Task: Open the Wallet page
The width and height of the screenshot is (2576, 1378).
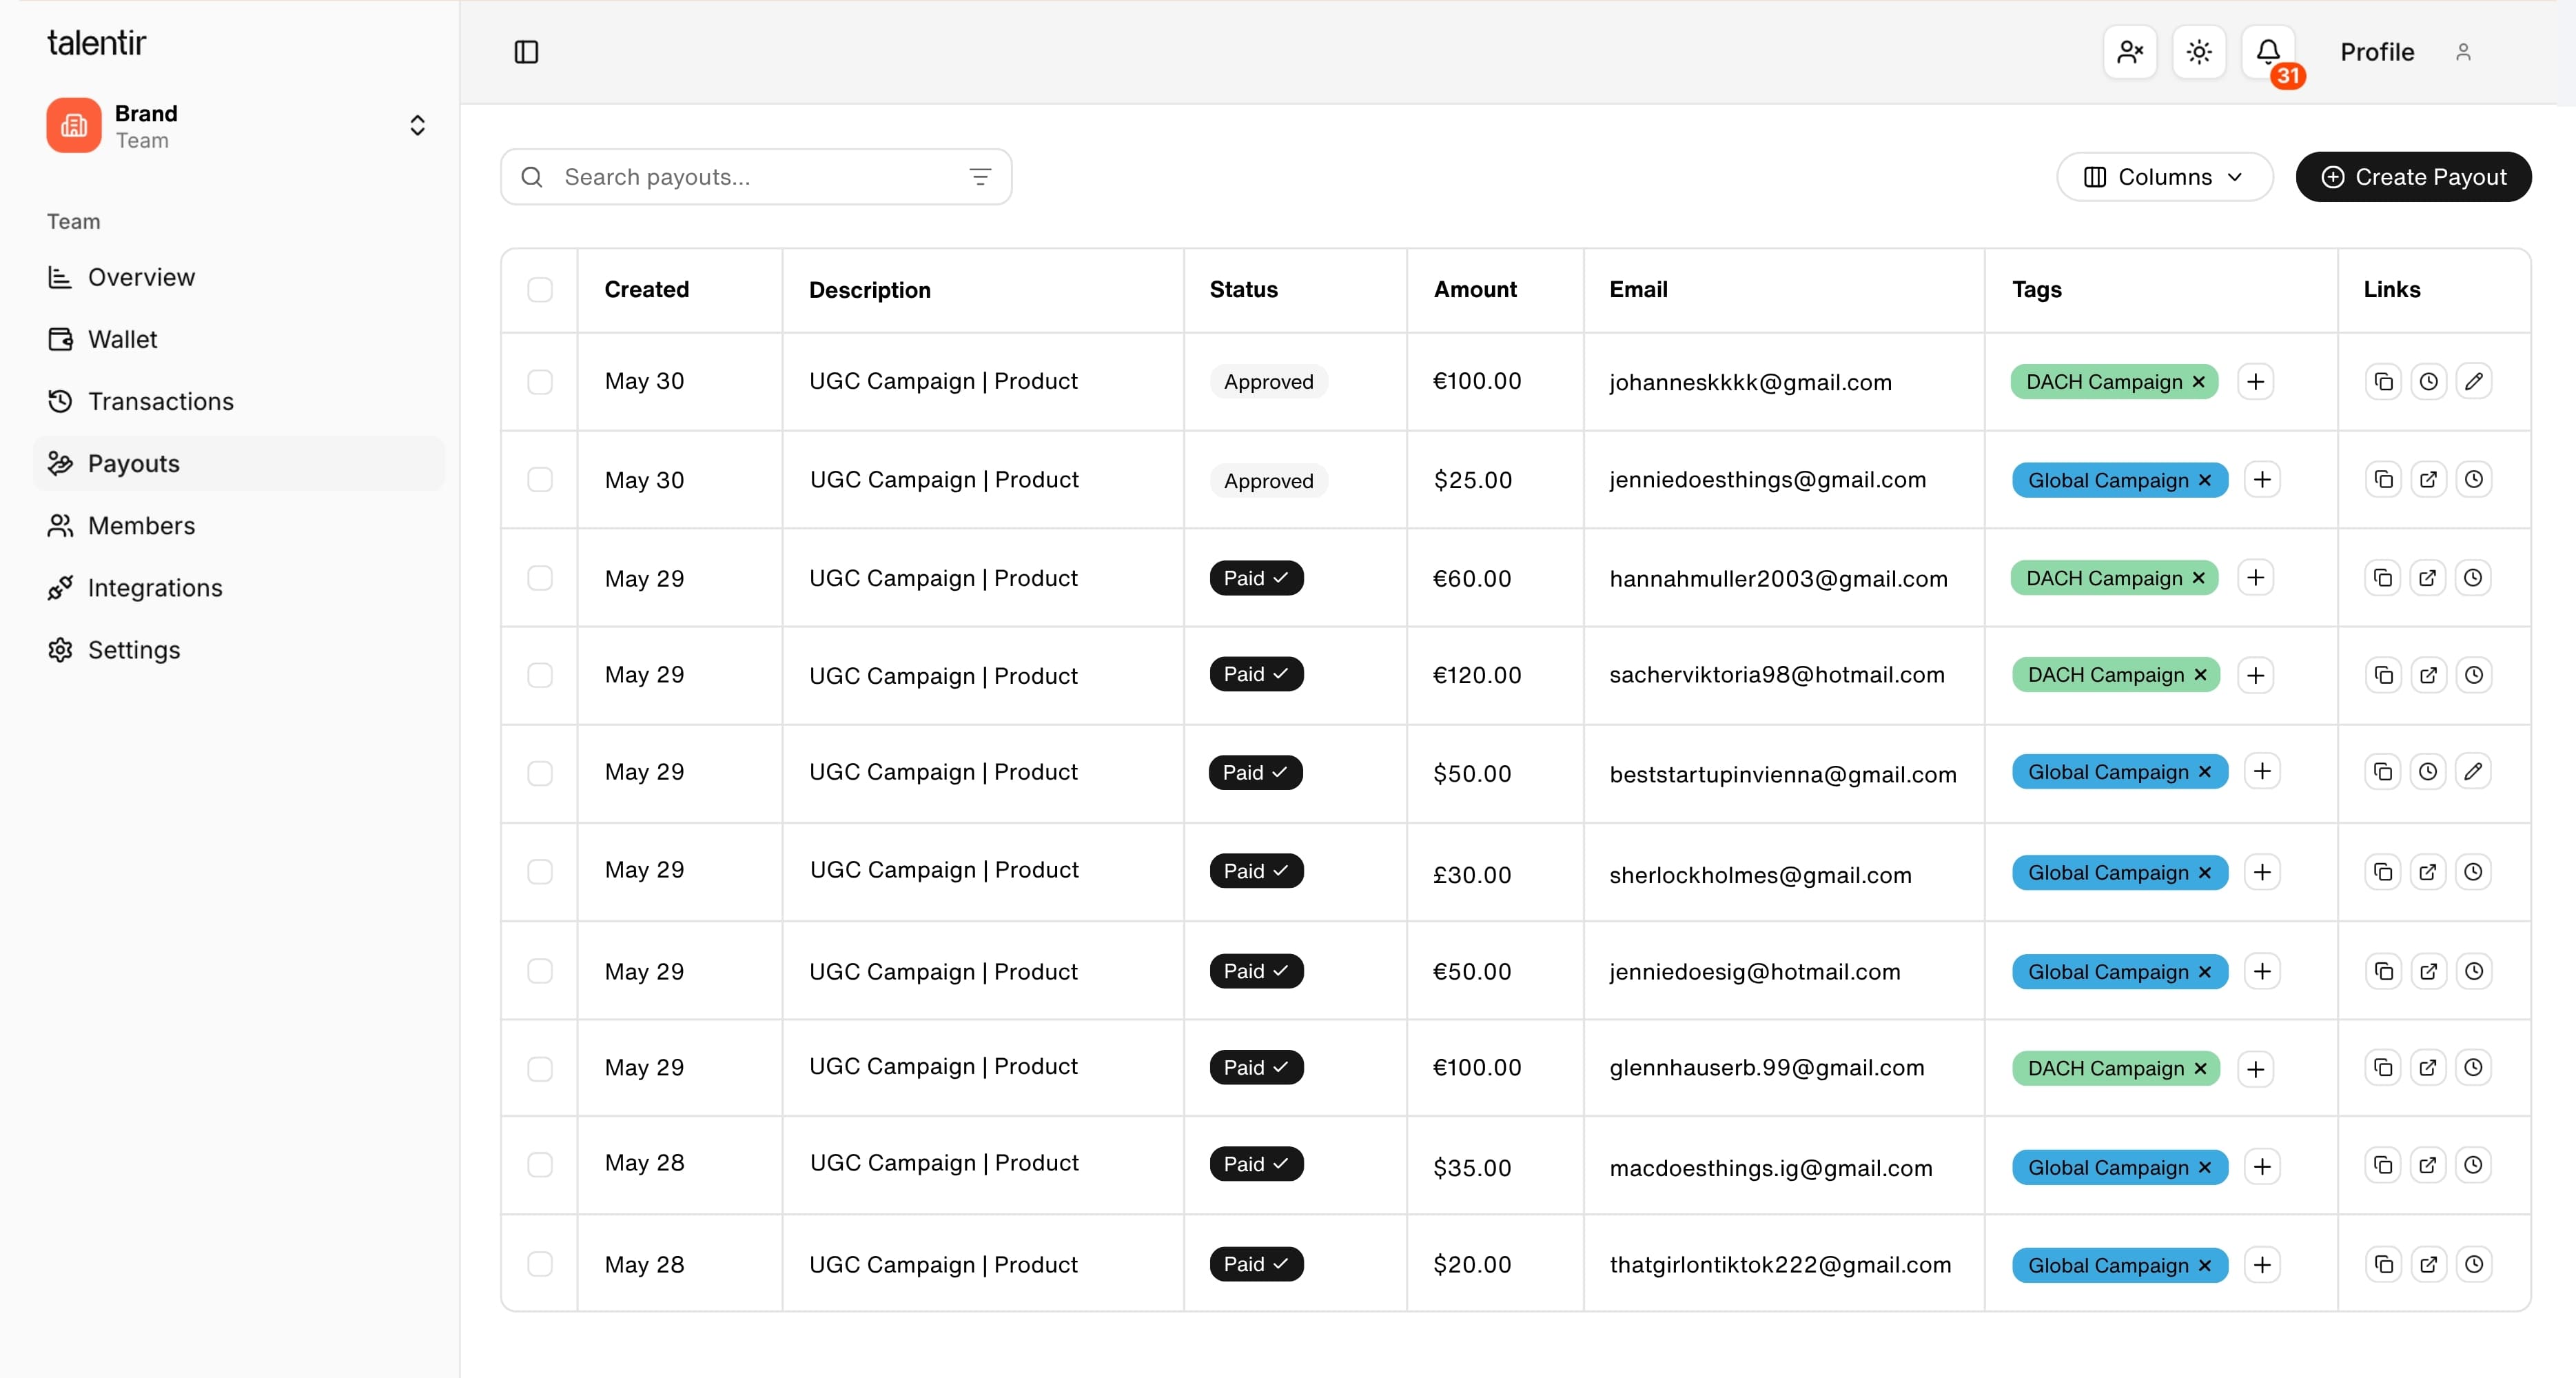Action: [238, 339]
